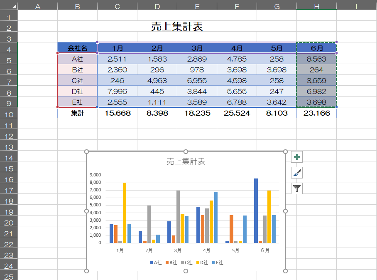Open the Chart Elements plus button

[x=297, y=157]
